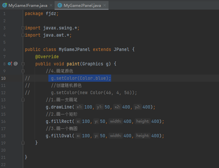Click the height: hint in fillRect
219x168 pixels.
[x=143, y=121]
